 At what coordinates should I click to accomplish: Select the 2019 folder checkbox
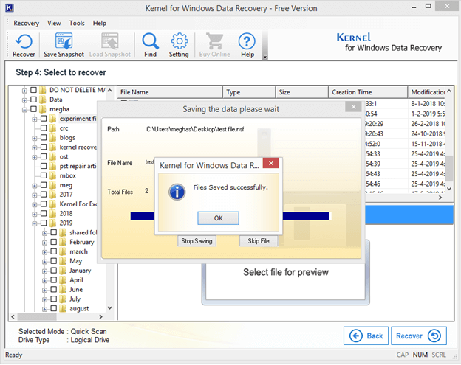pyautogui.click(x=44, y=223)
